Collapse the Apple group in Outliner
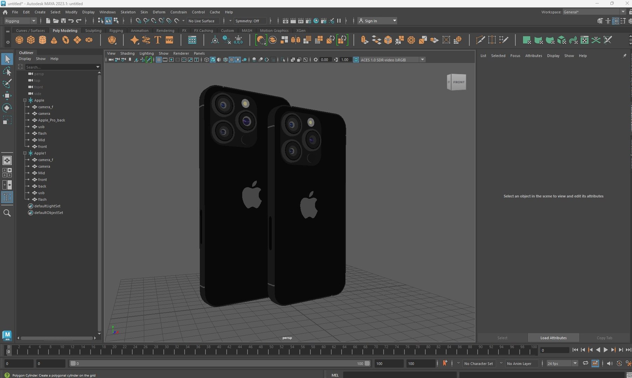 click(25, 100)
